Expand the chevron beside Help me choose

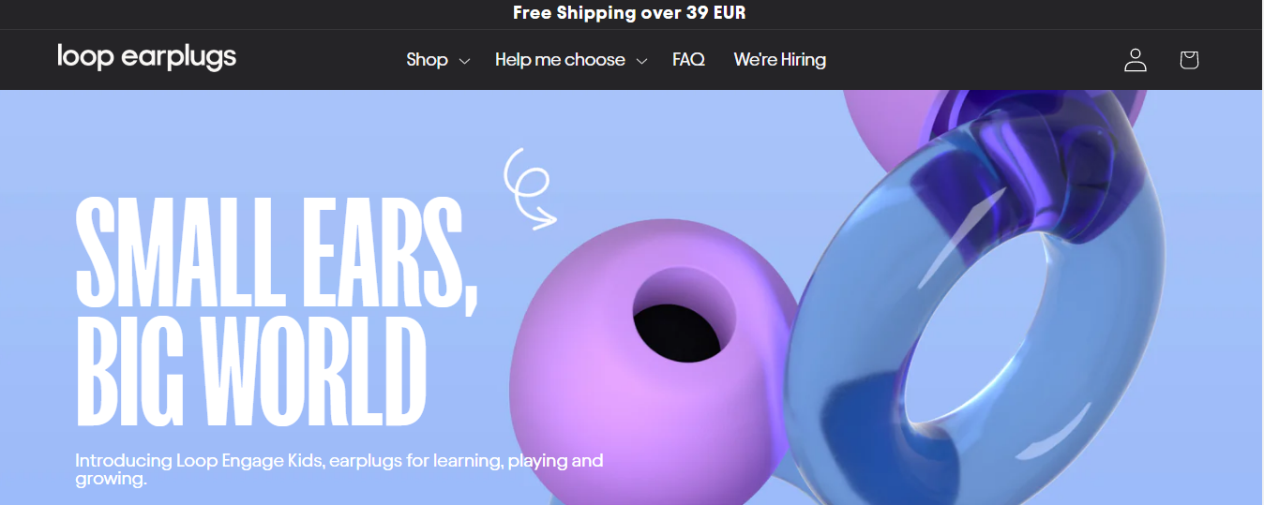(x=641, y=61)
